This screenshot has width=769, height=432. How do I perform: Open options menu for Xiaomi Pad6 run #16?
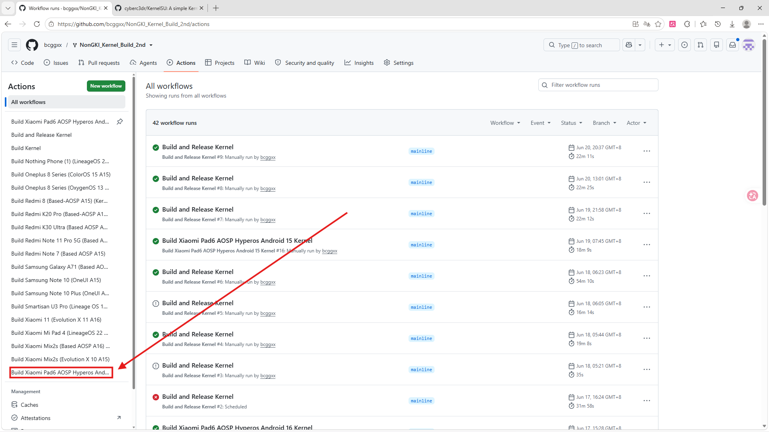[x=647, y=245]
